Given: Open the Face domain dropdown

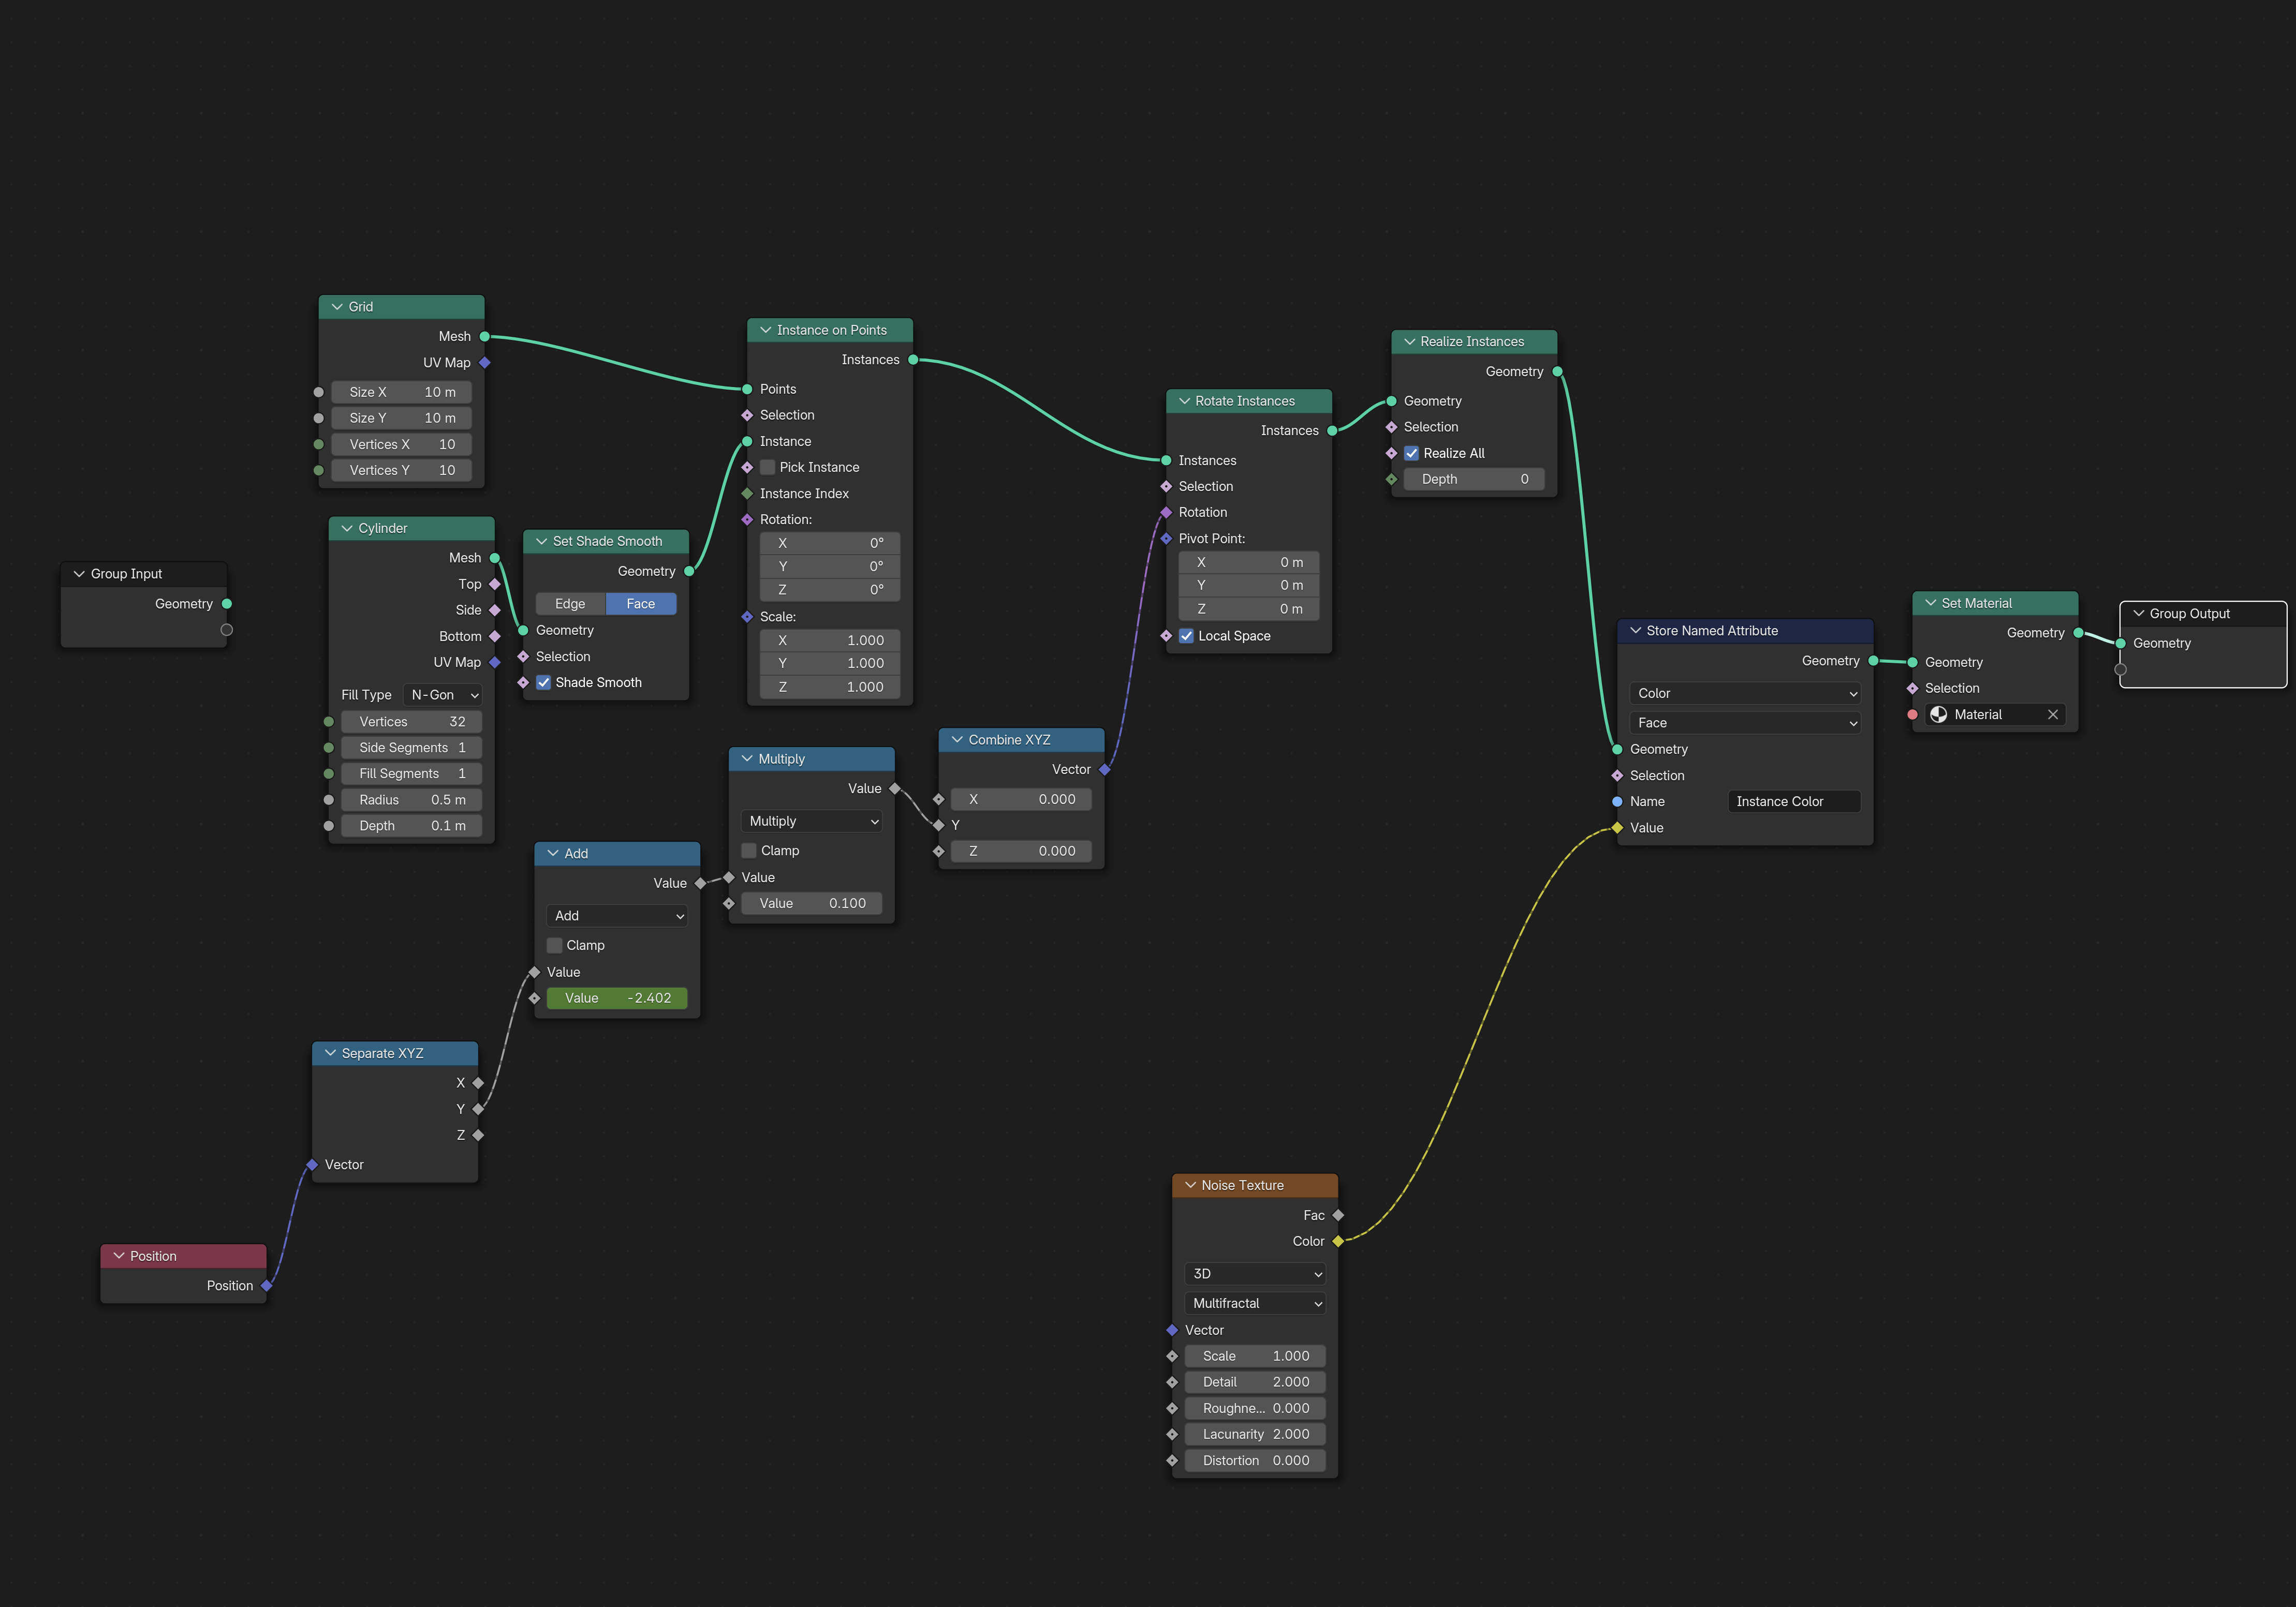Looking at the screenshot, I should pos(1745,723).
